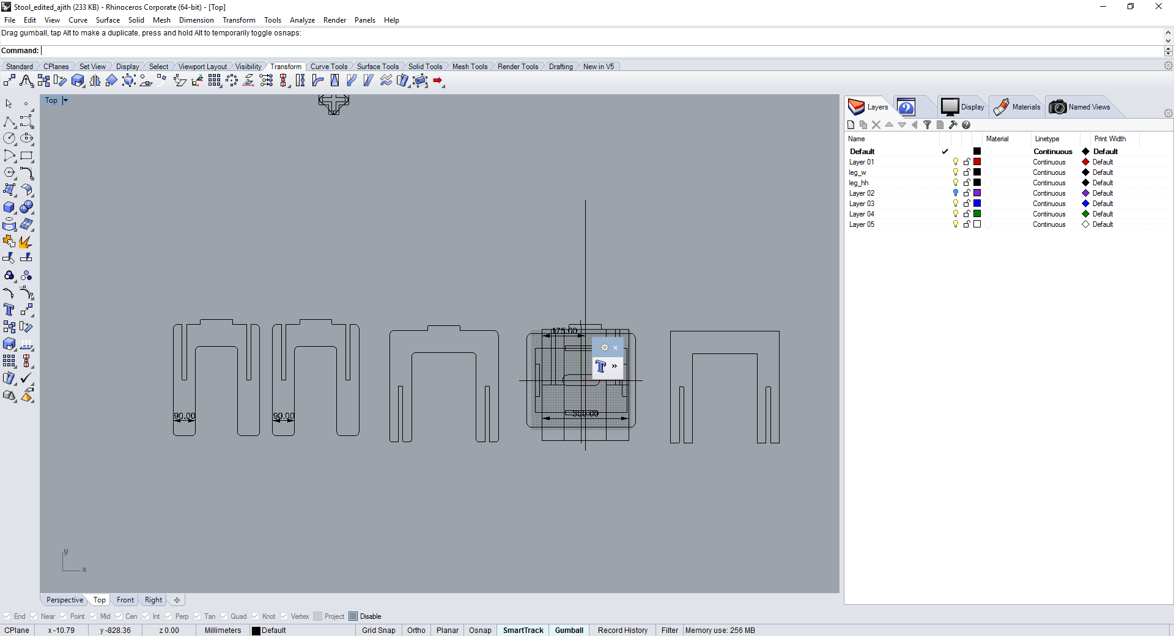Screen dimensions: 1174x636
Task: Change Layer 01 red color swatch
Action: point(977,162)
